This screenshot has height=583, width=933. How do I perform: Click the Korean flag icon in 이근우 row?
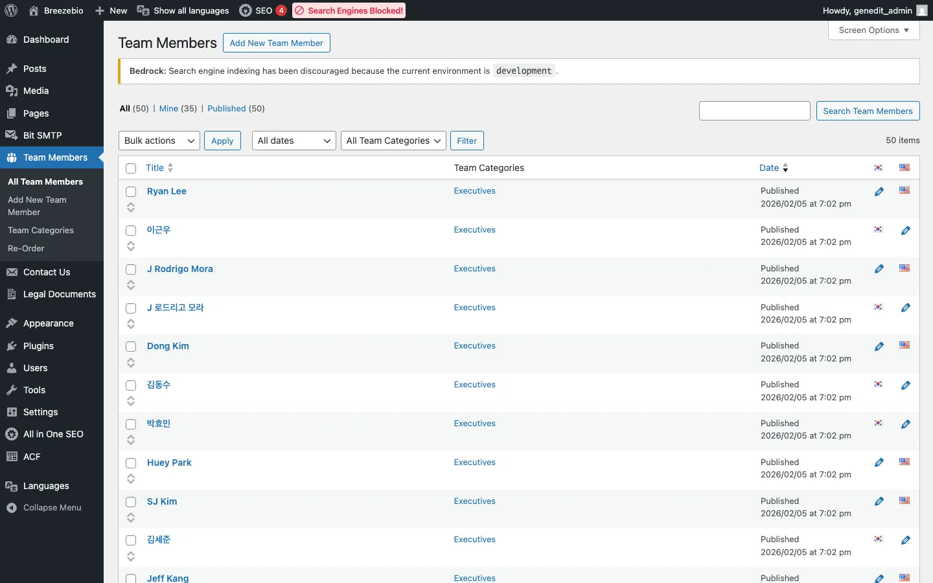(879, 230)
